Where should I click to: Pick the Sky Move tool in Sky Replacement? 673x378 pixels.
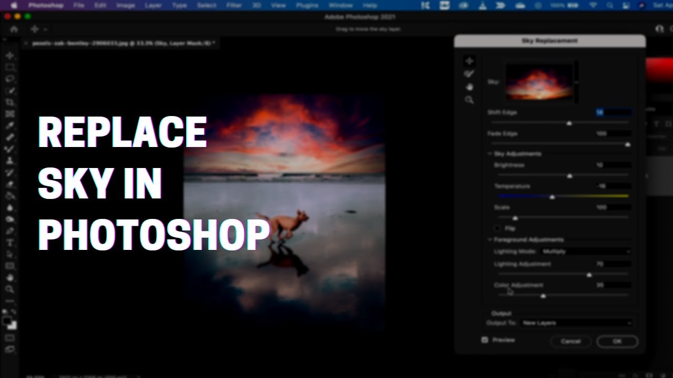pos(469,61)
